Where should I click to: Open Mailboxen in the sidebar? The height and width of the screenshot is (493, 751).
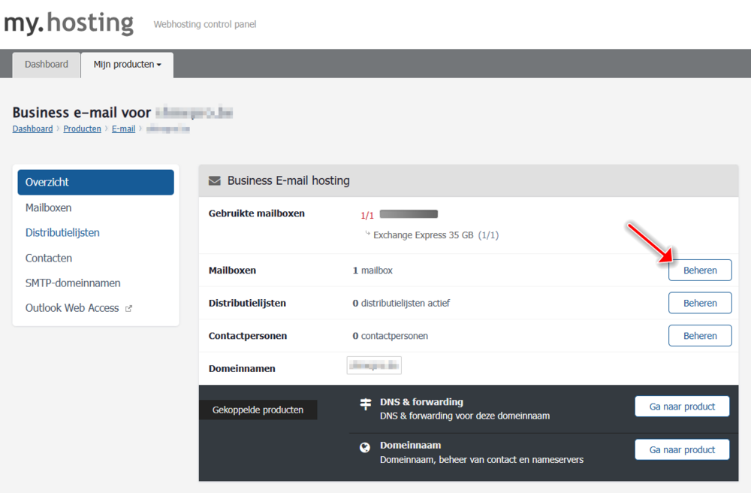pyautogui.click(x=49, y=207)
